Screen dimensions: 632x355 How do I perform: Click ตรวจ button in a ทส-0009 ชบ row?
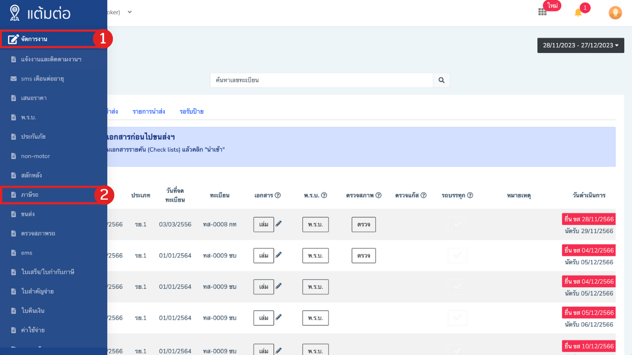tap(364, 256)
